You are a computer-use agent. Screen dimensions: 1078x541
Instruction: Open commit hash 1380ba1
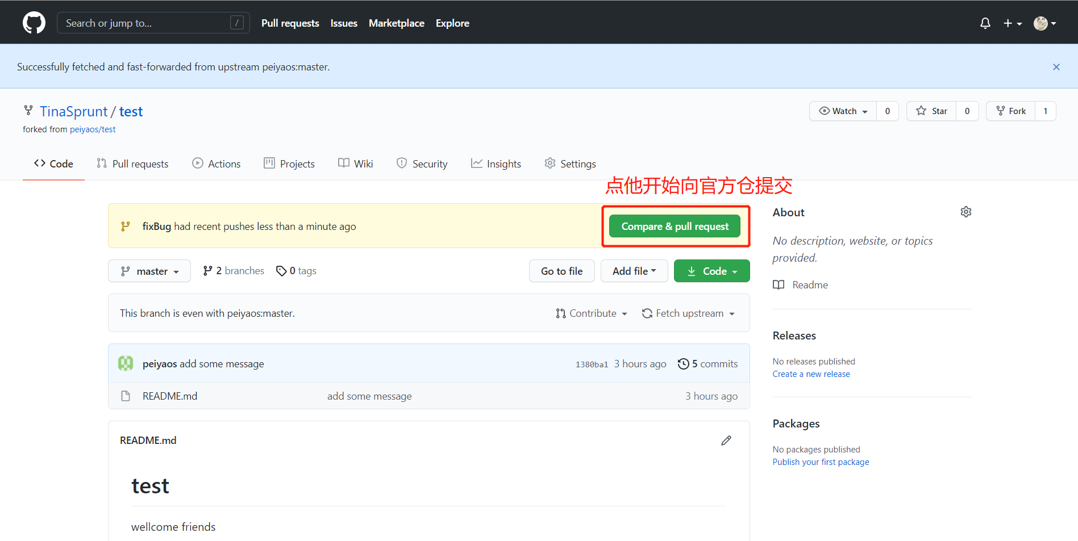[592, 364]
